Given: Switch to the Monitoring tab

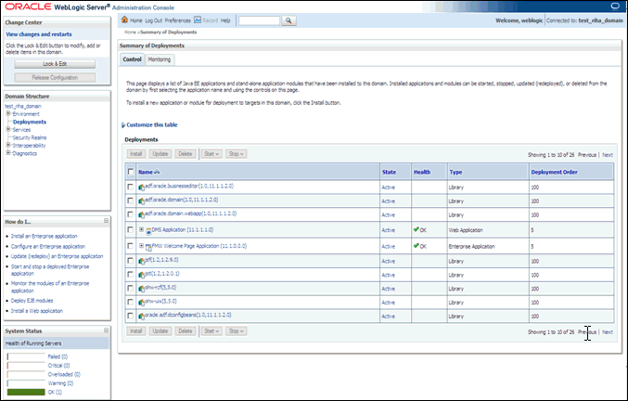Looking at the screenshot, I should (x=160, y=59).
